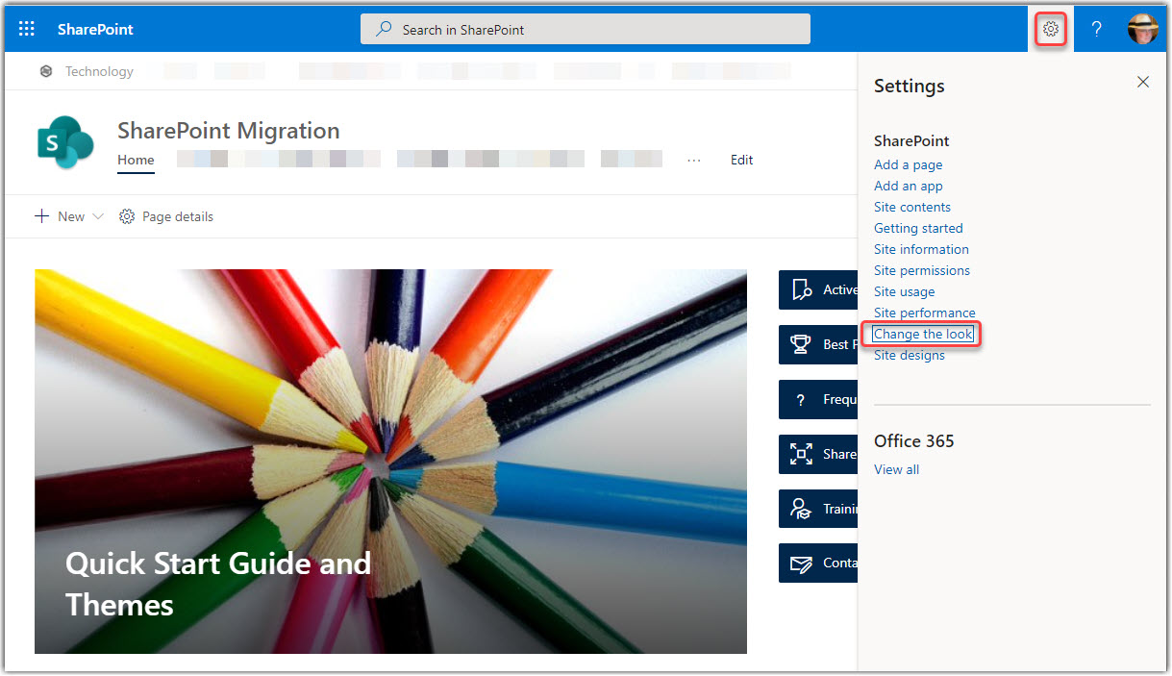
Task: Select the Site permissions link
Action: (x=921, y=270)
